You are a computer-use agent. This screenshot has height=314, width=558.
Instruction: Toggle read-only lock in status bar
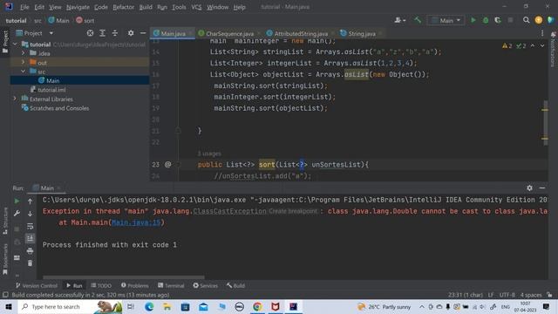[x=550, y=295]
